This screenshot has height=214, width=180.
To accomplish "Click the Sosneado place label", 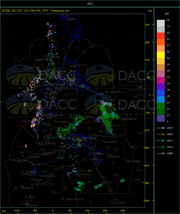I will click(x=34, y=157).
